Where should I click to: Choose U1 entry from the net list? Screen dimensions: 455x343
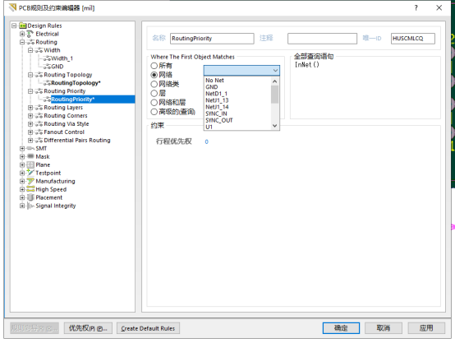click(209, 127)
